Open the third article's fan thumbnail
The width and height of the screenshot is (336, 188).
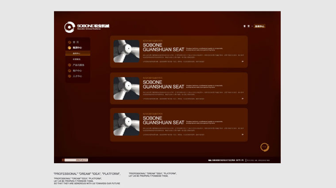click(x=126, y=124)
